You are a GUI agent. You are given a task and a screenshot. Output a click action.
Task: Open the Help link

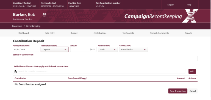(x=189, y=5)
